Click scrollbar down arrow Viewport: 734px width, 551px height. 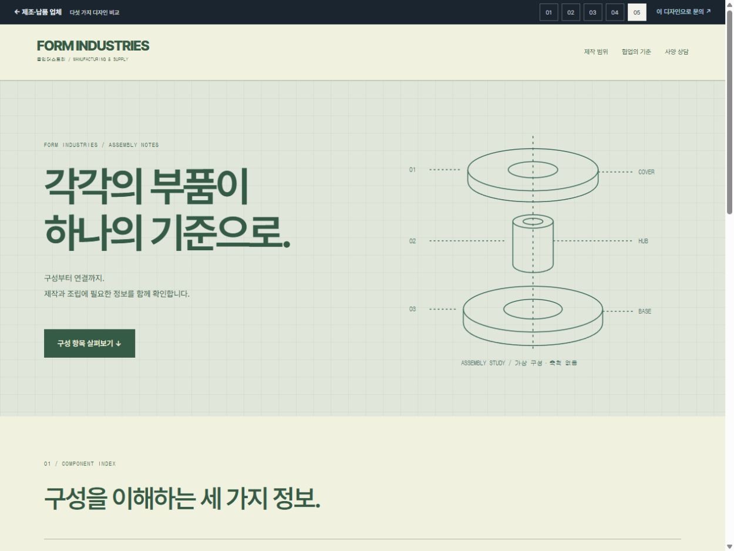[x=729, y=546]
